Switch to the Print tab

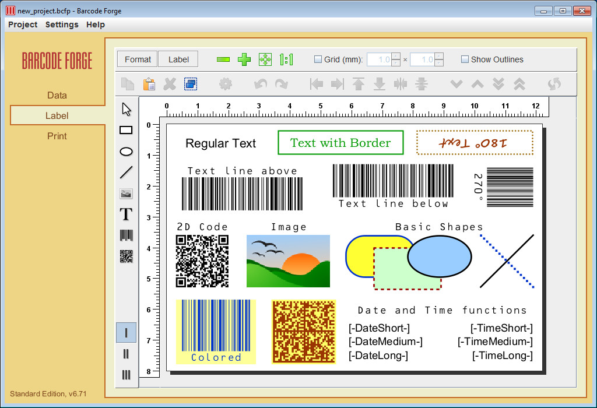point(57,136)
